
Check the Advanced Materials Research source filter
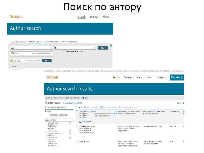[46, 133]
